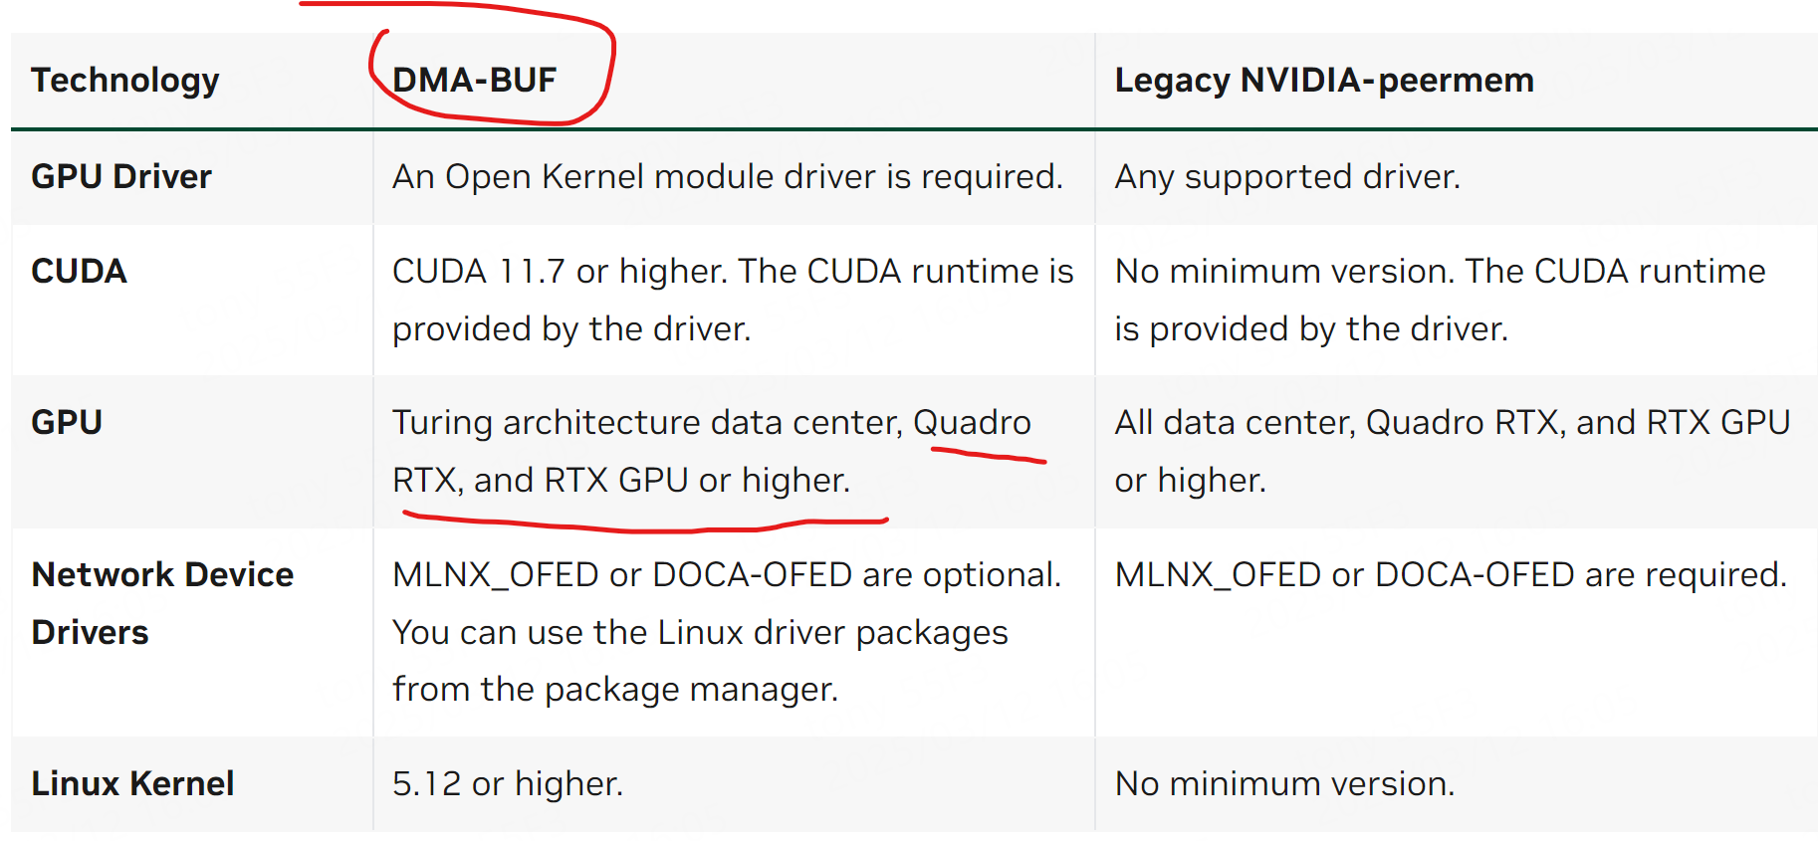
Task: Click 'No minimum version. The CUDA runtime' cell
Action: click(x=1440, y=271)
